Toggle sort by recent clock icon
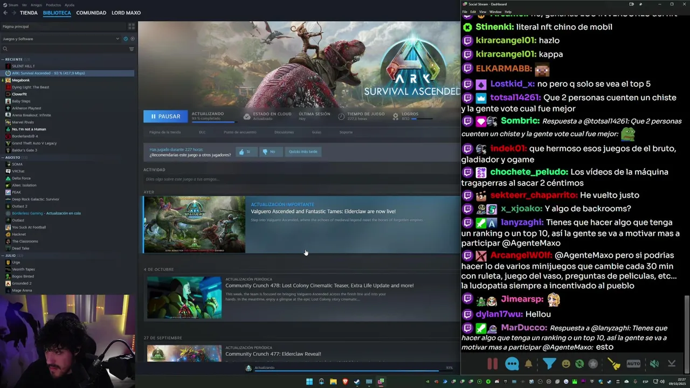 [126, 39]
